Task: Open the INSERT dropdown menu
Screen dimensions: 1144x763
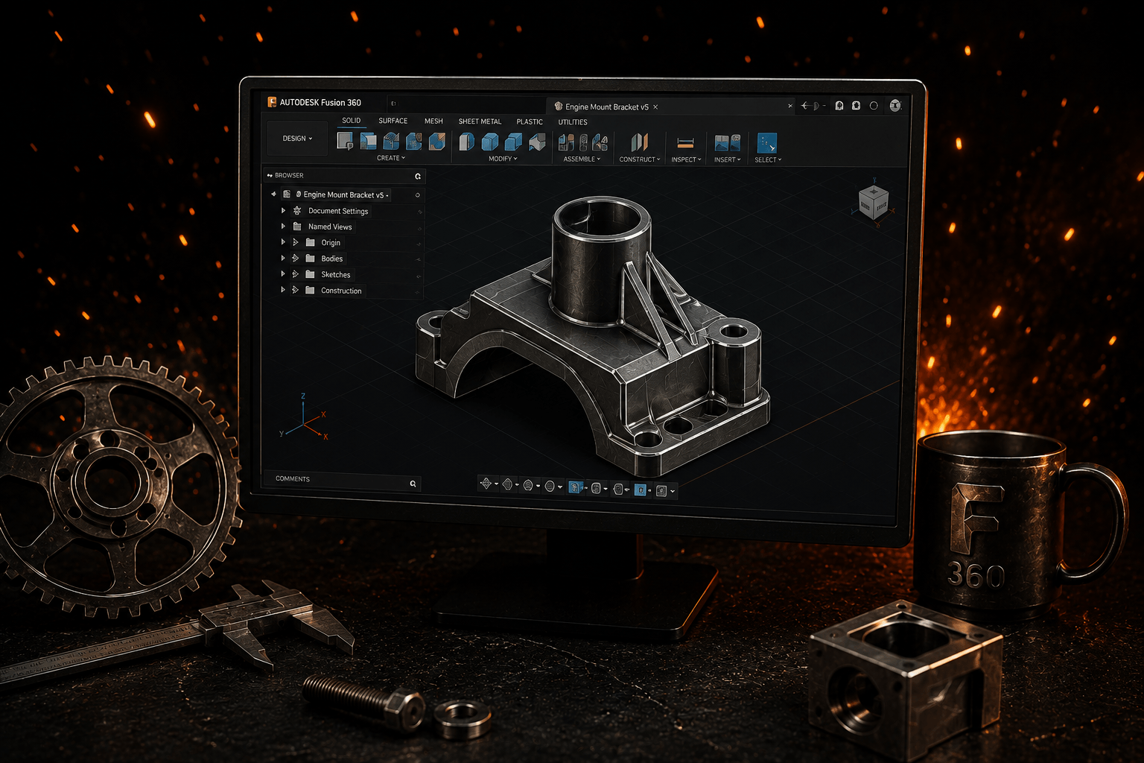Action: [727, 159]
